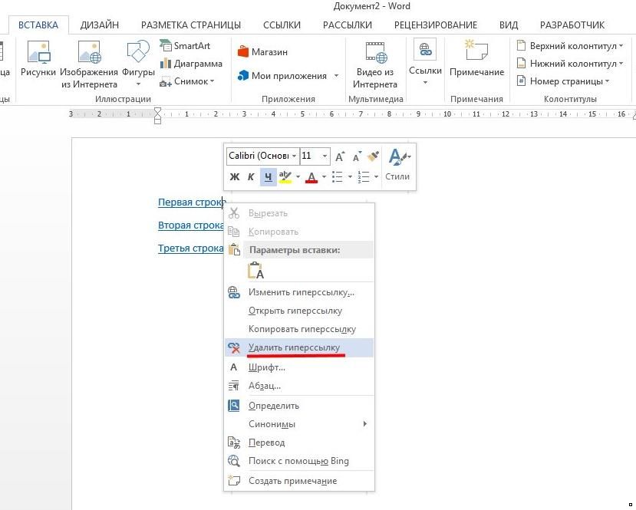Open the РАЗРАБОТЧИК tab
The height and width of the screenshot is (510, 636).
(x=572, y=25)
